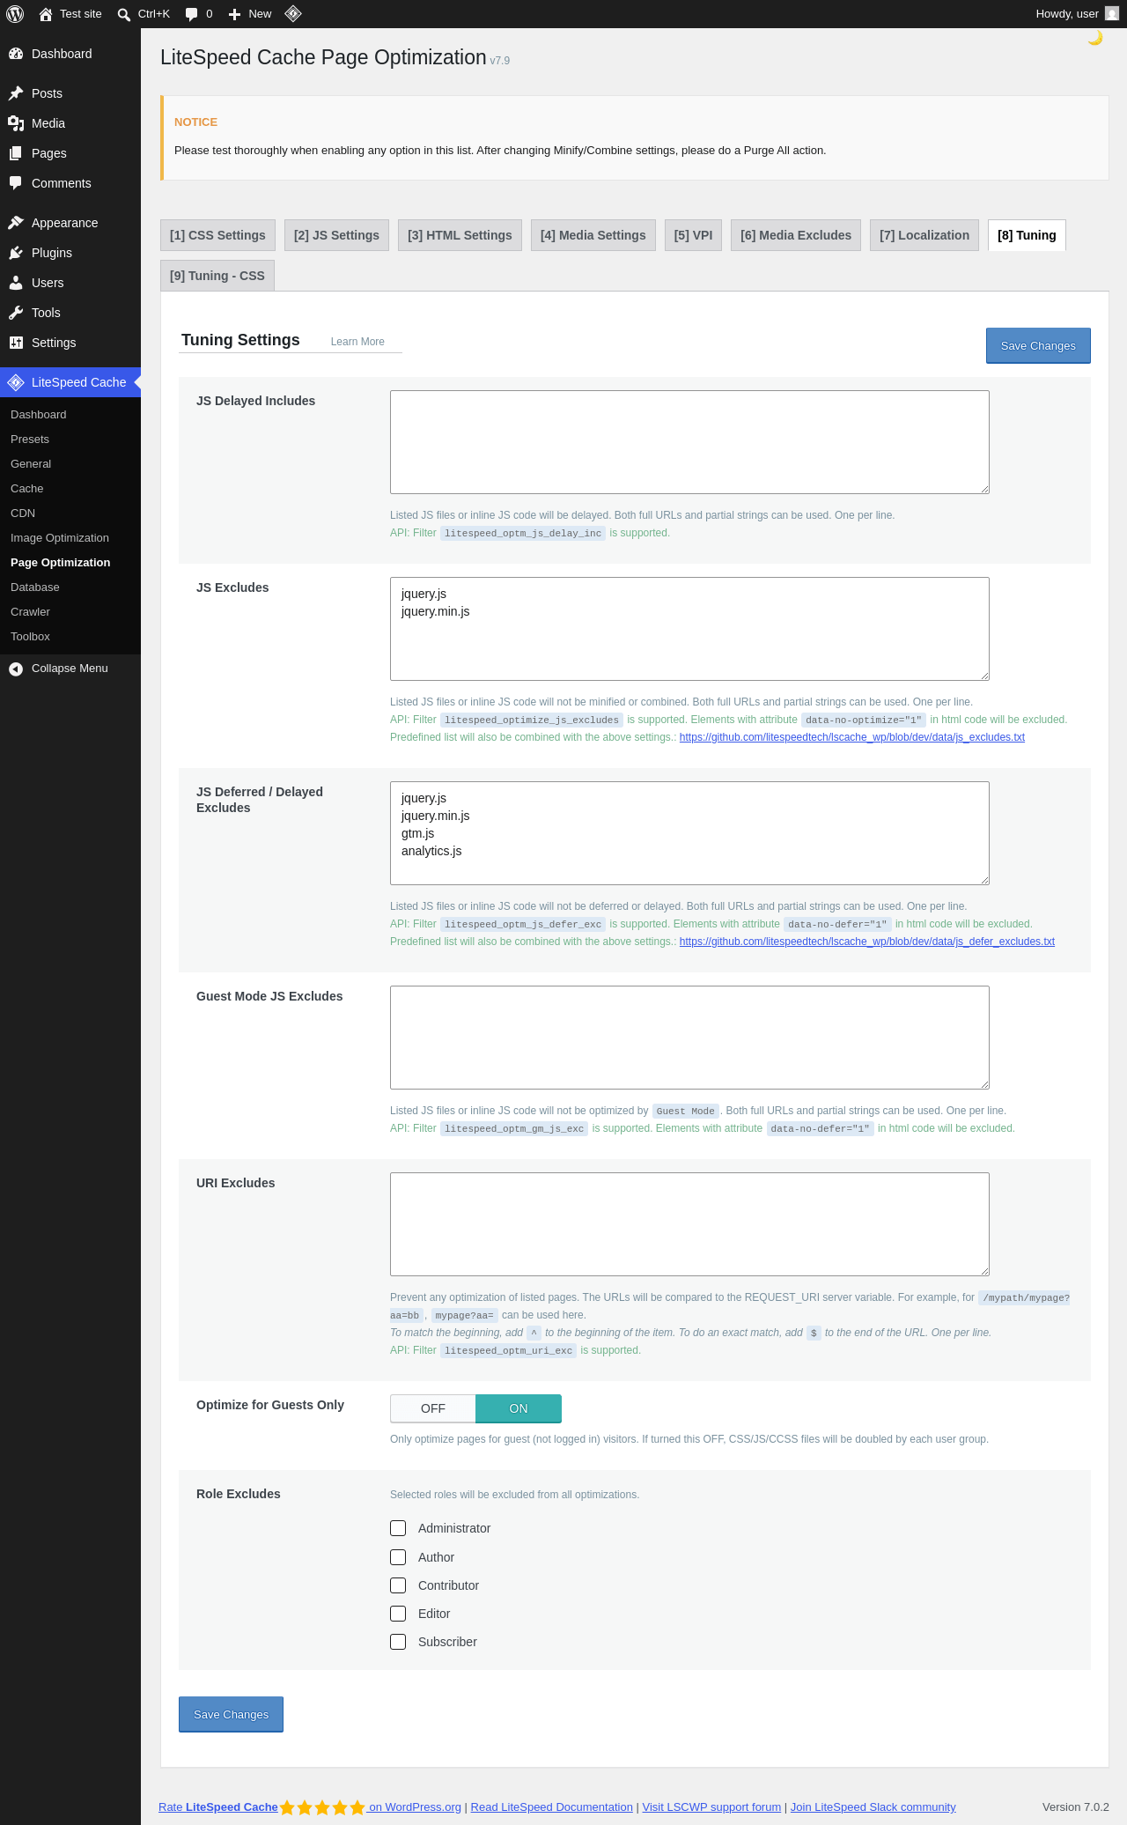Click the Appearance brush icon

tap(16, 223)
